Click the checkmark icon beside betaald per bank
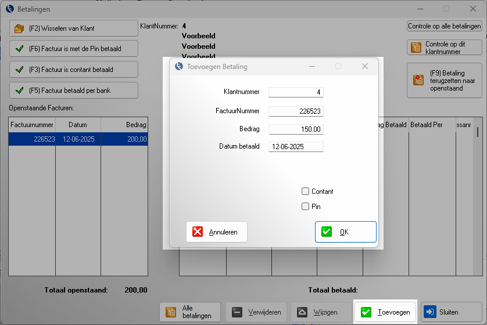This screenshot has height=325, width=487. 20,91
